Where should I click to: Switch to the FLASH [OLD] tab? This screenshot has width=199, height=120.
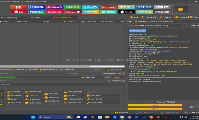(9, 18)
